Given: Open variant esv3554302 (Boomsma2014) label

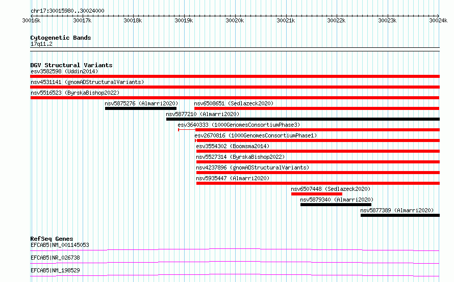Looking at the screenshot, I should coord(233,146).
